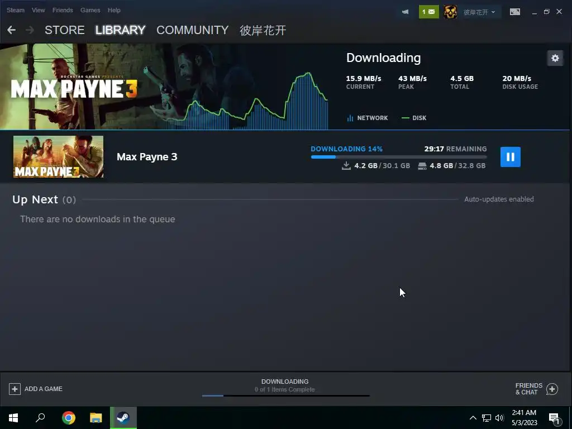
Task: Open the volume tray icon
Action: [499, 418]
